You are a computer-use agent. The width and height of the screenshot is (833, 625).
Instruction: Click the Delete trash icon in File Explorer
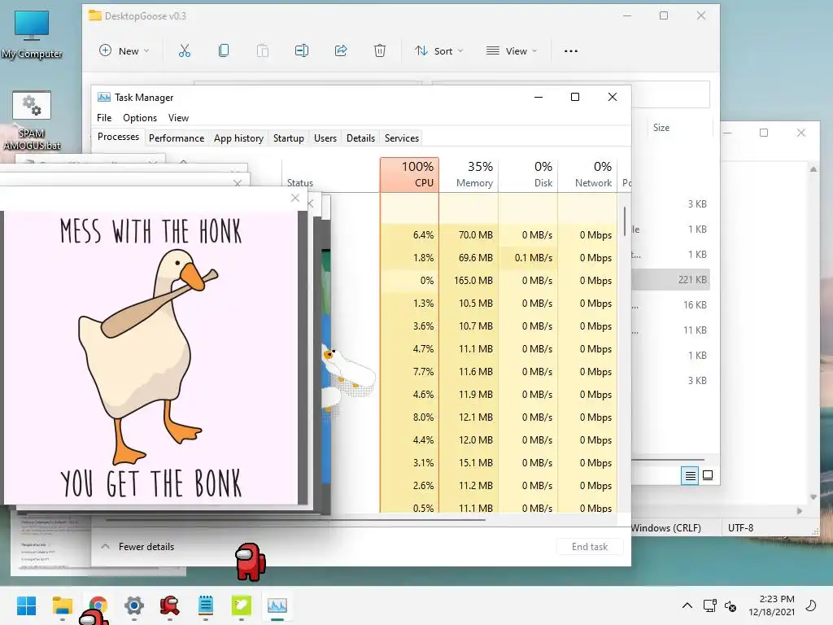click(380, 50)
